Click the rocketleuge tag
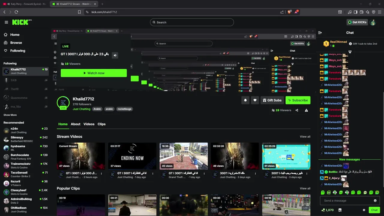Image resolution: width=384 pixels, height=216 pixels. coord(124,109)
